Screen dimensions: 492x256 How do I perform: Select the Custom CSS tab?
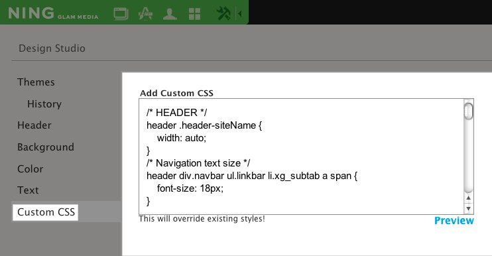pyautogui.click(x=46, y=212)
